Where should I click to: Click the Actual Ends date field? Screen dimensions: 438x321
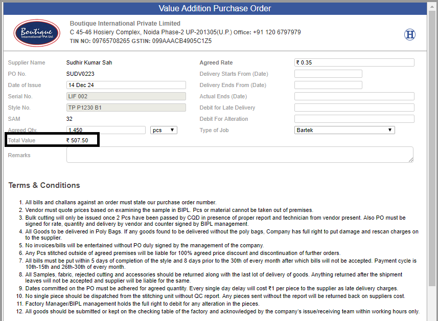click(x=354, y=96)
